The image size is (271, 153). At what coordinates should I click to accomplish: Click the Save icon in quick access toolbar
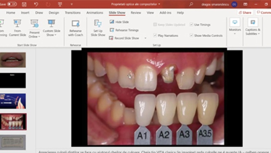pyautogui.click(x=24, y=4)
